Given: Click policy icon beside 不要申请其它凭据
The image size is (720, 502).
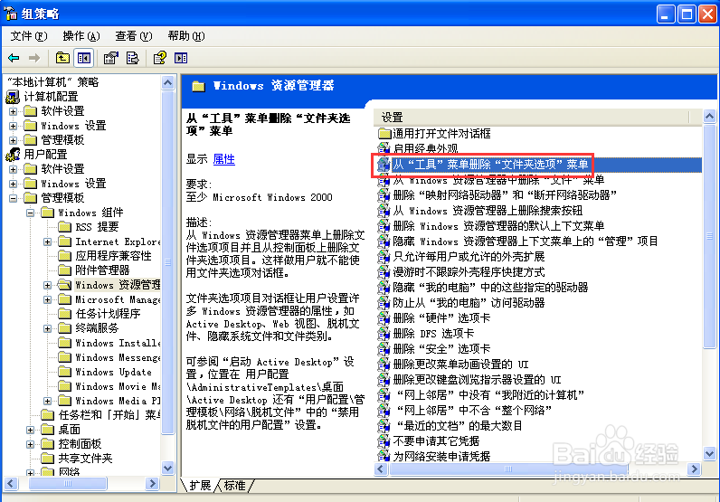Looking at the screenshot, I should tap(384, 440).
